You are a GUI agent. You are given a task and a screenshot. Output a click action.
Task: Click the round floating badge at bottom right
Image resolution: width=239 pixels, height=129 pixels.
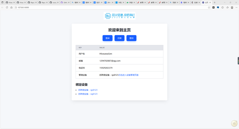click(x=234, y=123)
